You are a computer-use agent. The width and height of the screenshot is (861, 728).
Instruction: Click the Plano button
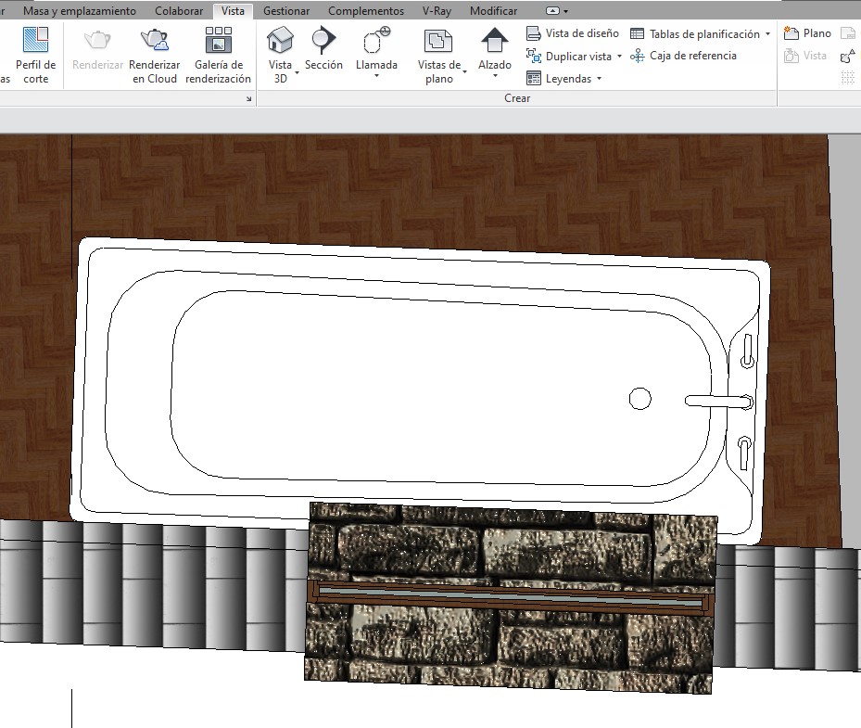[807, 33]
